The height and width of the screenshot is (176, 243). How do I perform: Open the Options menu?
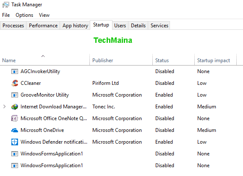click(24, 15)
